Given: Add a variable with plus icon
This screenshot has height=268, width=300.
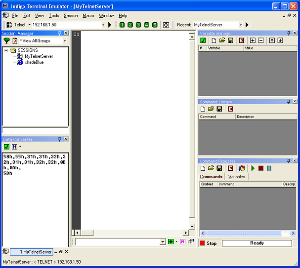Looking at the screenshot, I should [253, 40].
